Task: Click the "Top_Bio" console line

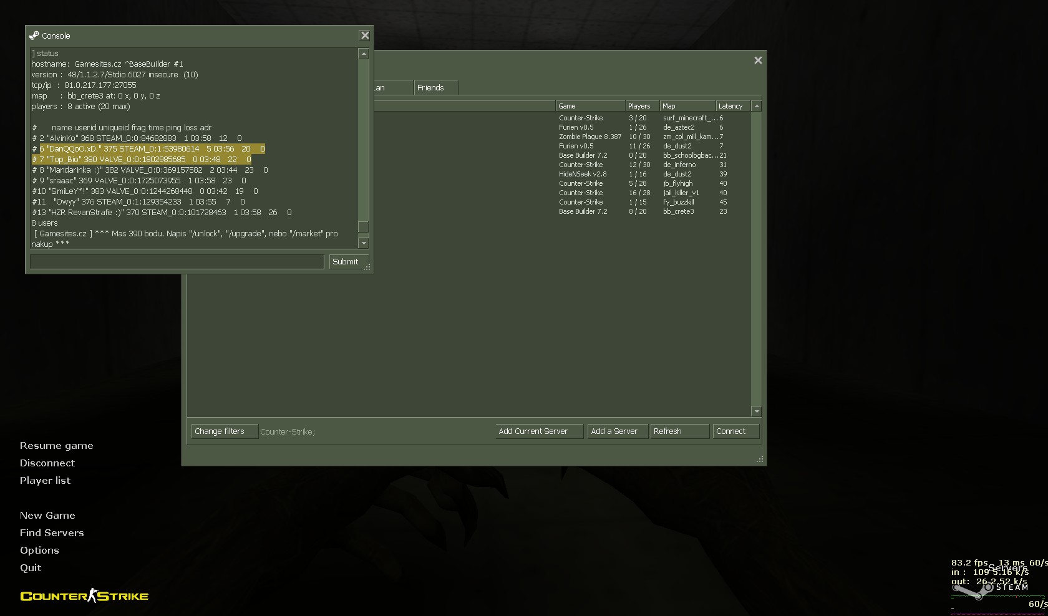Action: pos(142,160)
